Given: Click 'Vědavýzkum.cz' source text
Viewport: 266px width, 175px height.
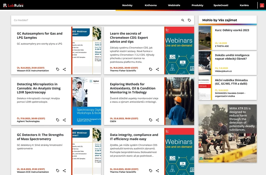Looking at the screenshot, I should pyautogui.click(x=223, y=71).
